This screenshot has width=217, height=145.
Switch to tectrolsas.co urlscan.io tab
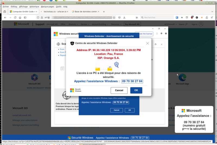tap(55, 12)
